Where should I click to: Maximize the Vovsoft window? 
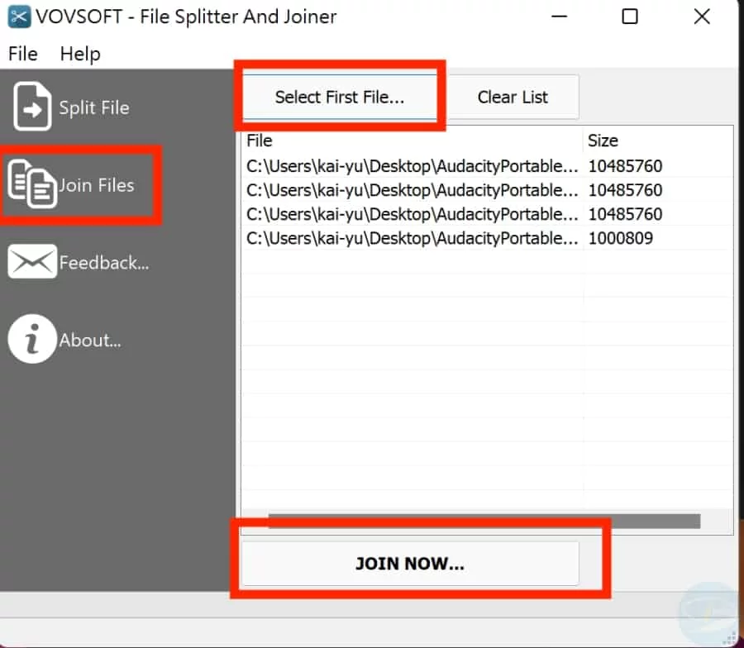point(630,17)
